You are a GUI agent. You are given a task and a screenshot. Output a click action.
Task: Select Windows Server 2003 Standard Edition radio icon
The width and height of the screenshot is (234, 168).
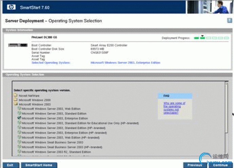coord(19,113)
